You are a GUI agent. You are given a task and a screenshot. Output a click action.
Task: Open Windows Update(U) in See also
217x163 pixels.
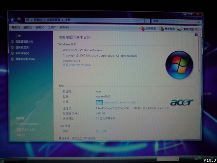pyautogui.click(x=28, y=124)
